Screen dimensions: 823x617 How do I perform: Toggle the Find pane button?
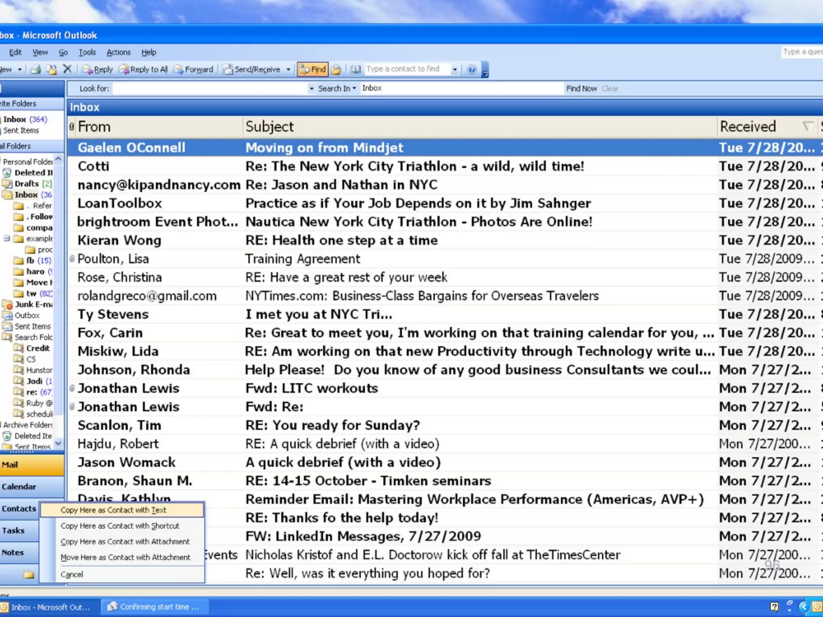click(x=313, y=69)
